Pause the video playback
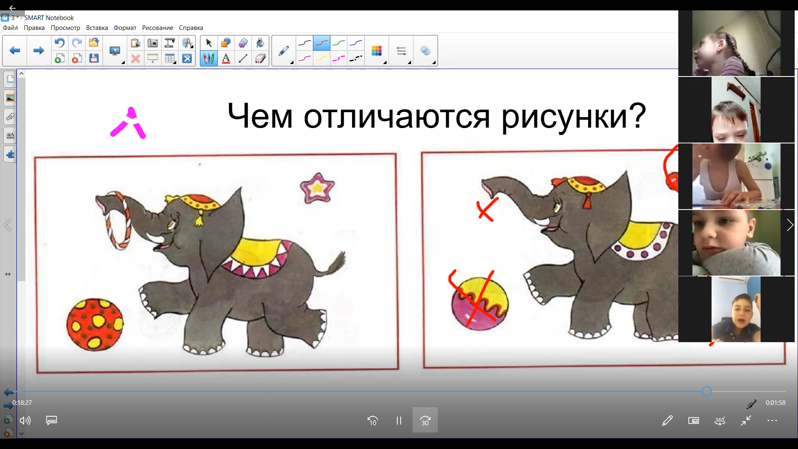Screen dimensions: 798x449 [399, 420]
